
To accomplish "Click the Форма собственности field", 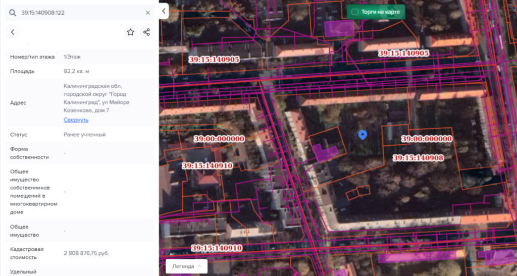I will pos(79,153).
